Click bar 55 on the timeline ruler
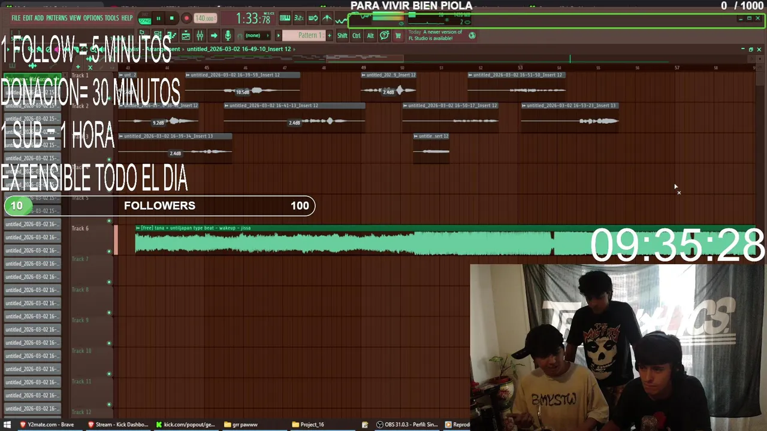 [x=598, y=68]
